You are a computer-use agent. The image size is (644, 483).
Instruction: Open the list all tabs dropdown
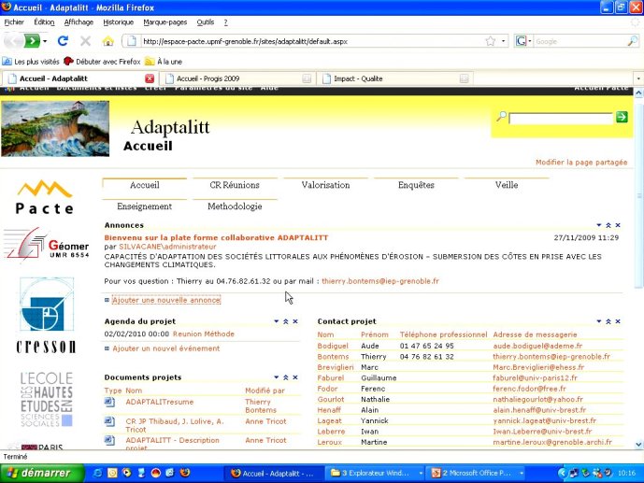click(x=638, y=78)
